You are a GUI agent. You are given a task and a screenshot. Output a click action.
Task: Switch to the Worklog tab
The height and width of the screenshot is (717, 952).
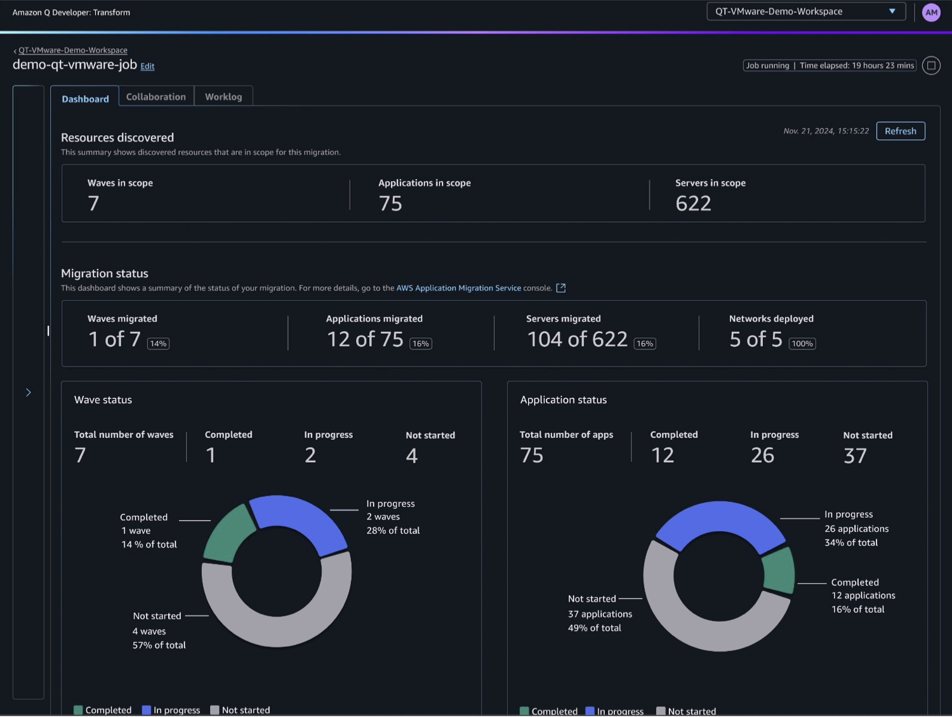[223, 96]
